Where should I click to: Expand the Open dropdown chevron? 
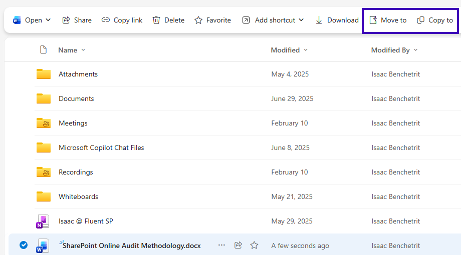48,20
